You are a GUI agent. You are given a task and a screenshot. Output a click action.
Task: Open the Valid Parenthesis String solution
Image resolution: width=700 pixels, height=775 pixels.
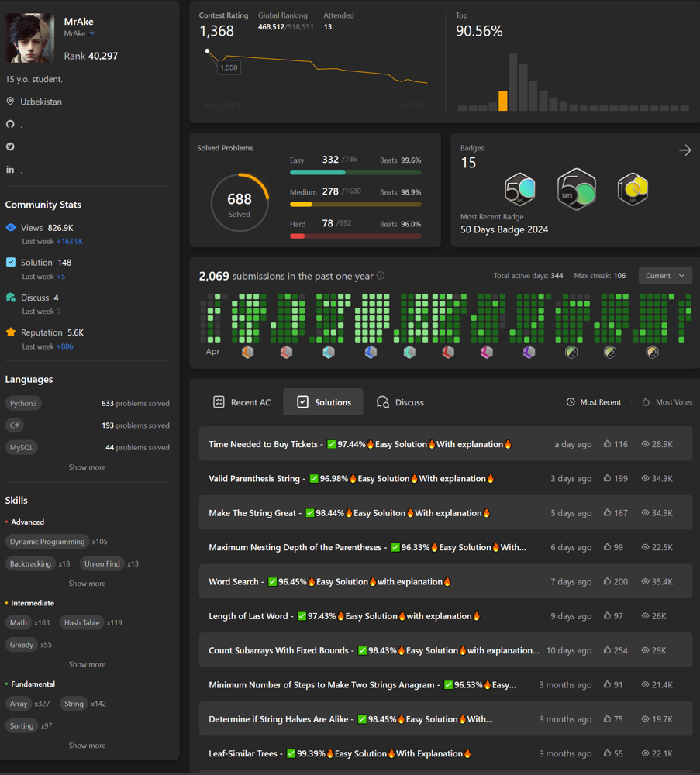[x=351, y=479]
